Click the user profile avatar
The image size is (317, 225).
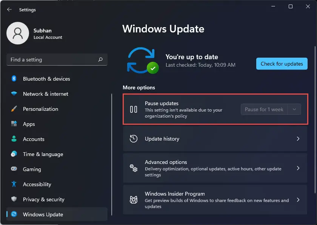18,33
